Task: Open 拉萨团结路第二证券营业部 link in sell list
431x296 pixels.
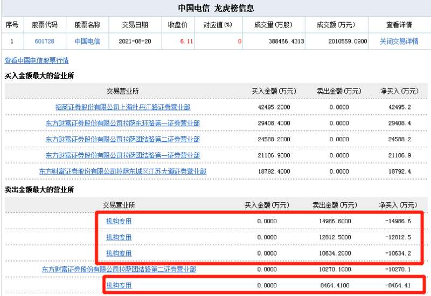Action: 119,269
